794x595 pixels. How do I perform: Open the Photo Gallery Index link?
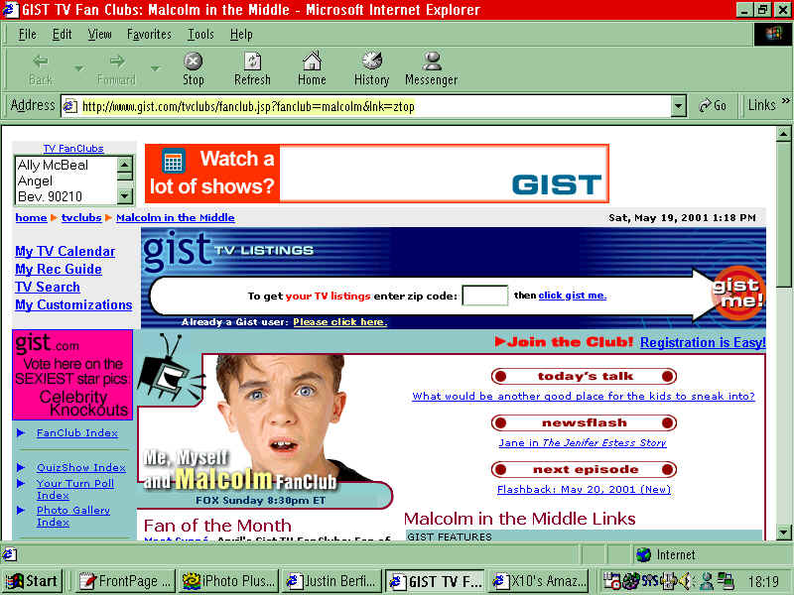point(72,516)
